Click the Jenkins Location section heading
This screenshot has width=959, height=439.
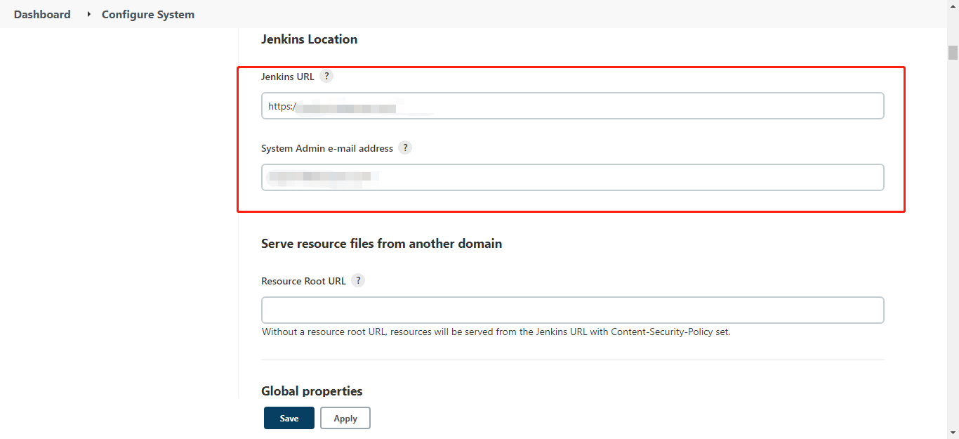[x=309, y=39]
